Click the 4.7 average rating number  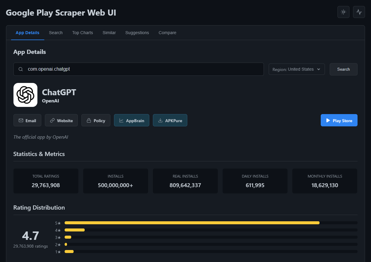tap(31, 236)
